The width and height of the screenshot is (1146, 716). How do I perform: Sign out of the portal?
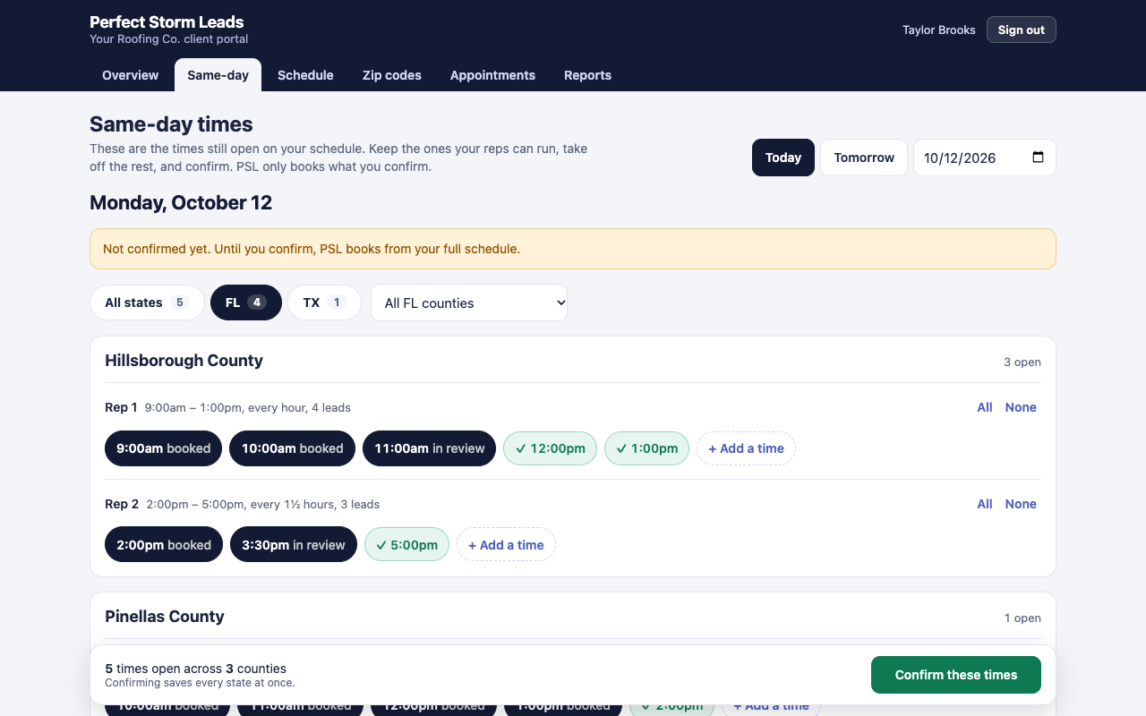pos(1022,30)
